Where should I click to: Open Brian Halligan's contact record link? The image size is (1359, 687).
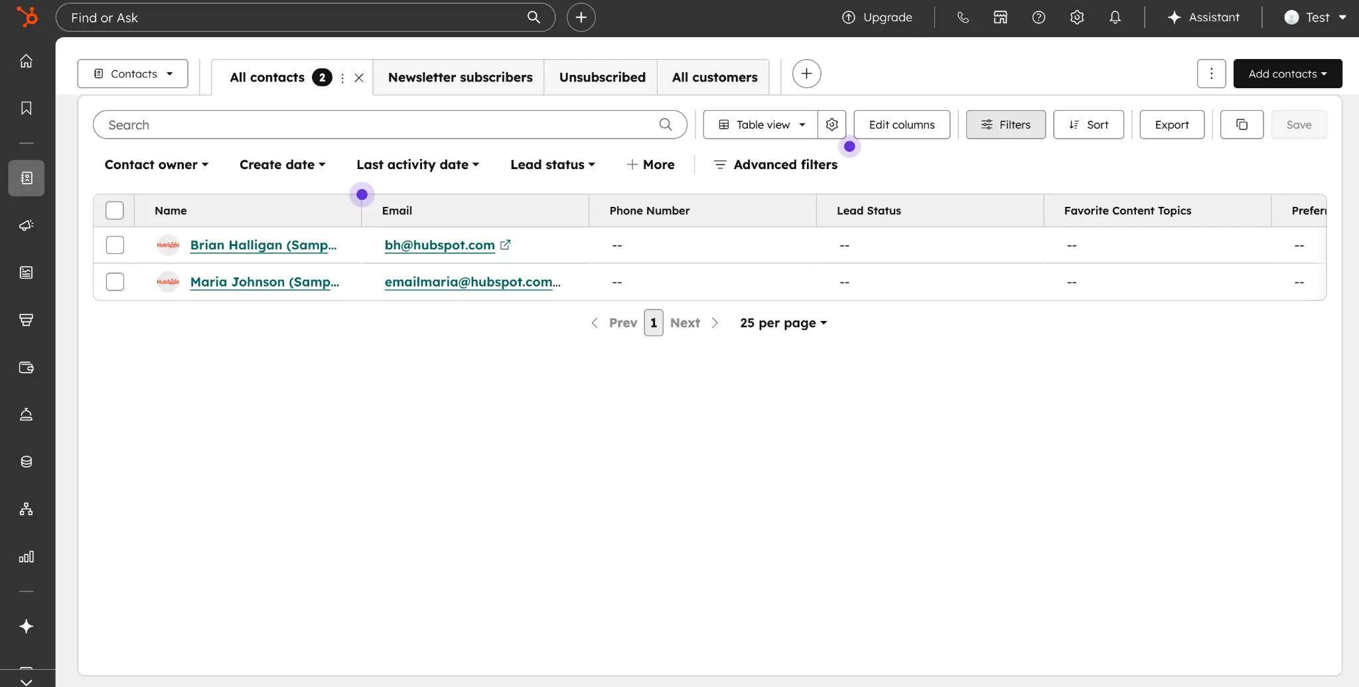pos(263,245)
